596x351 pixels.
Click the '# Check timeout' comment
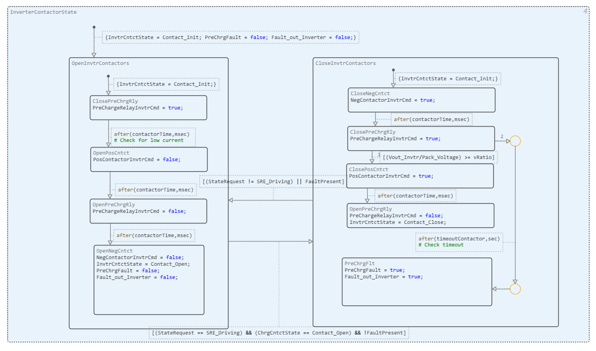[x=441, y=245]
